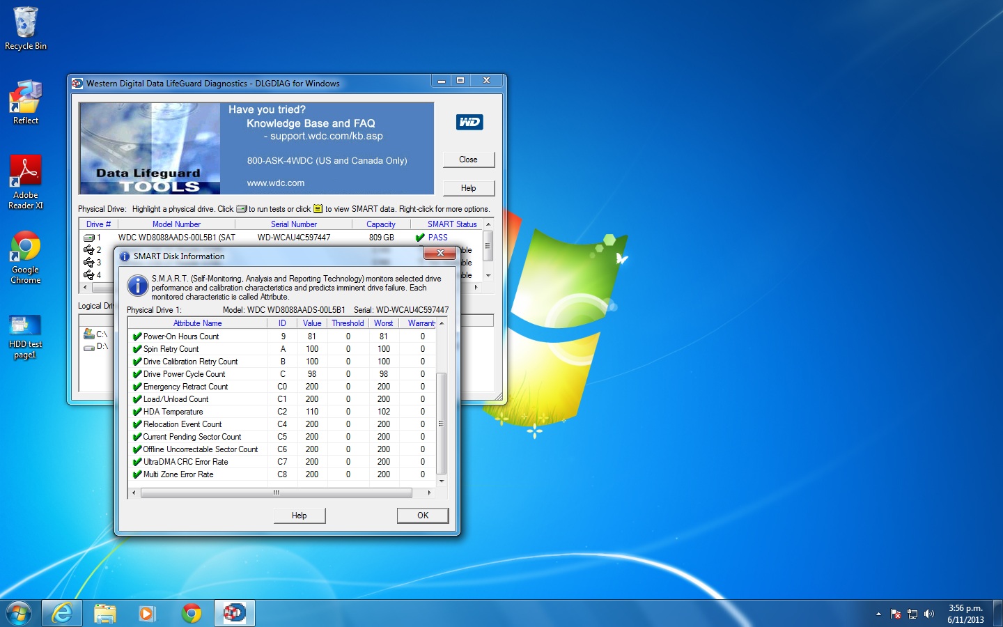Screen dimensions: 1003x627
Task: Click scroll-right arrow of SMART attribute list
Action: [429, 493]
